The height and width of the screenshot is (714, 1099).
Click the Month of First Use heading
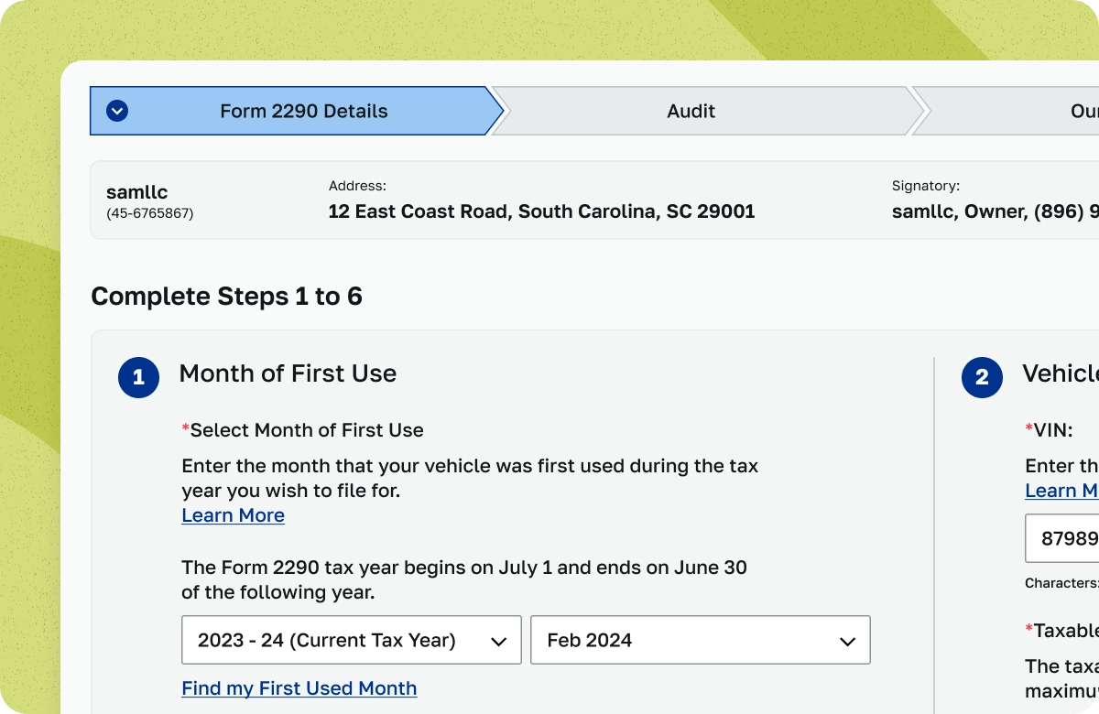(x=288, y=373)
